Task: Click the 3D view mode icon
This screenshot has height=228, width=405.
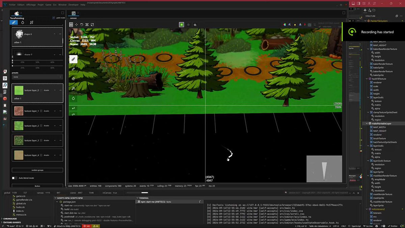Action: (x=71, y=25)
